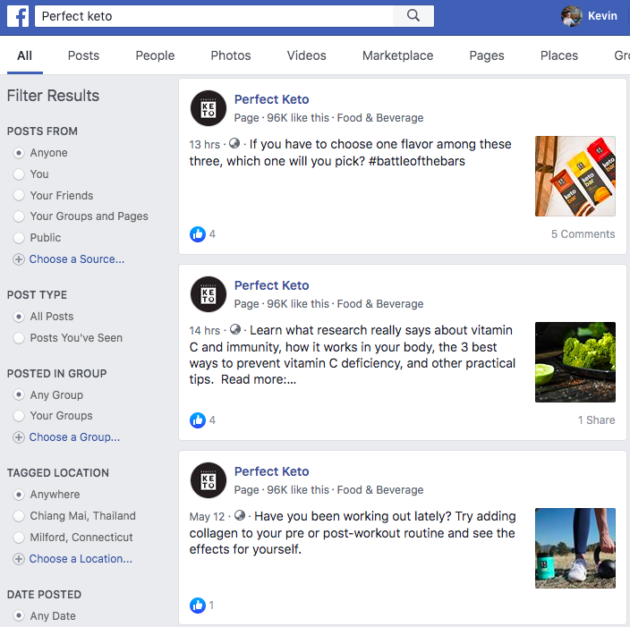630x627 pixels.
Task: Open Kevin's profile avatar
Action: pos(571,16)
